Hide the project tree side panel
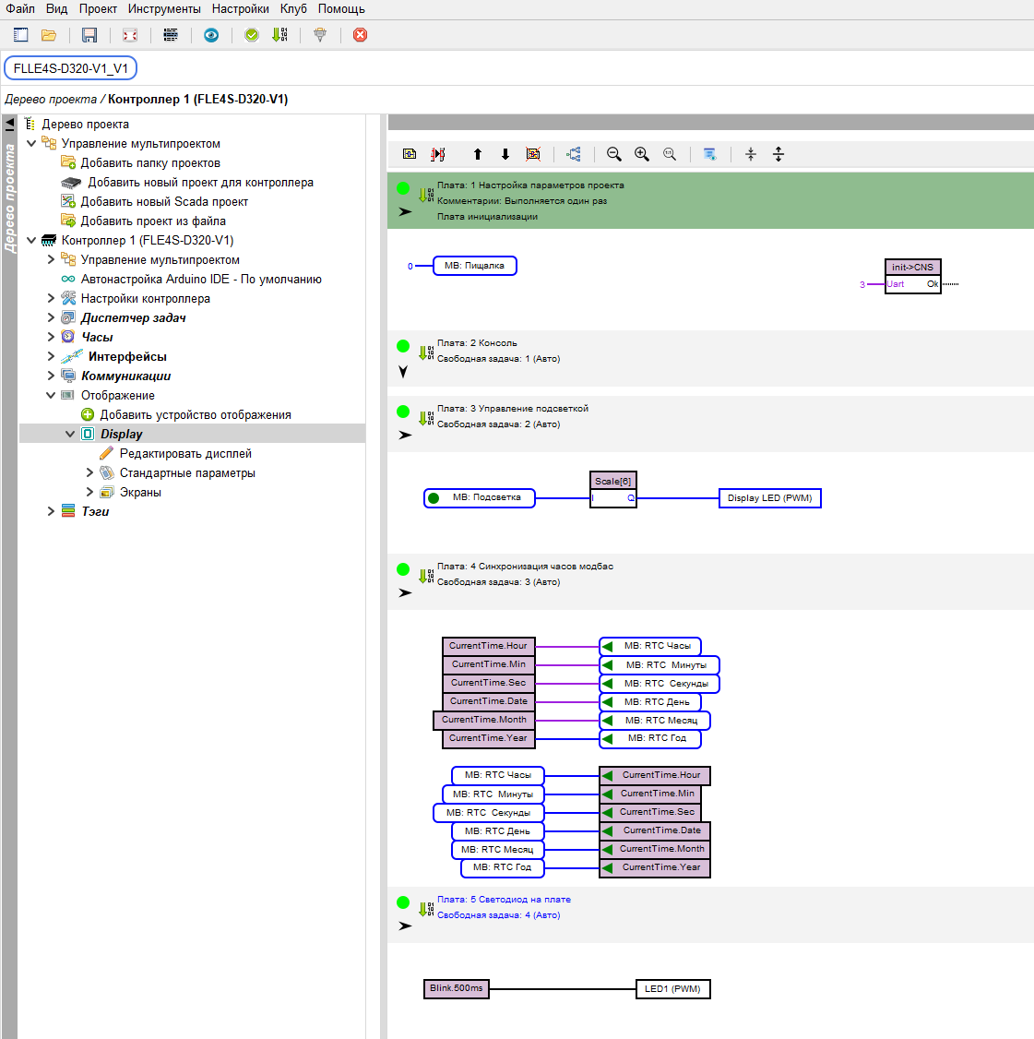 [10, 124]
